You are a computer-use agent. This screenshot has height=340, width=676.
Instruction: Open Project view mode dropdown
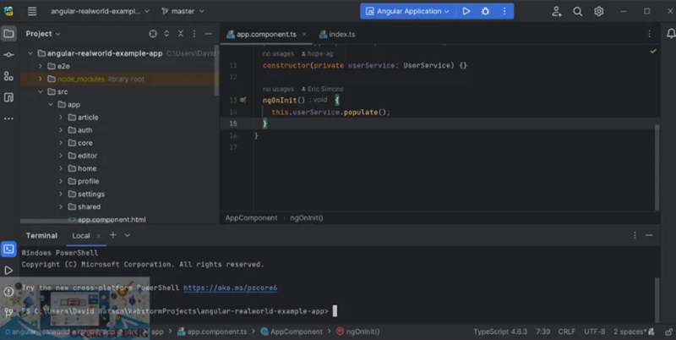tap(43, 34)
